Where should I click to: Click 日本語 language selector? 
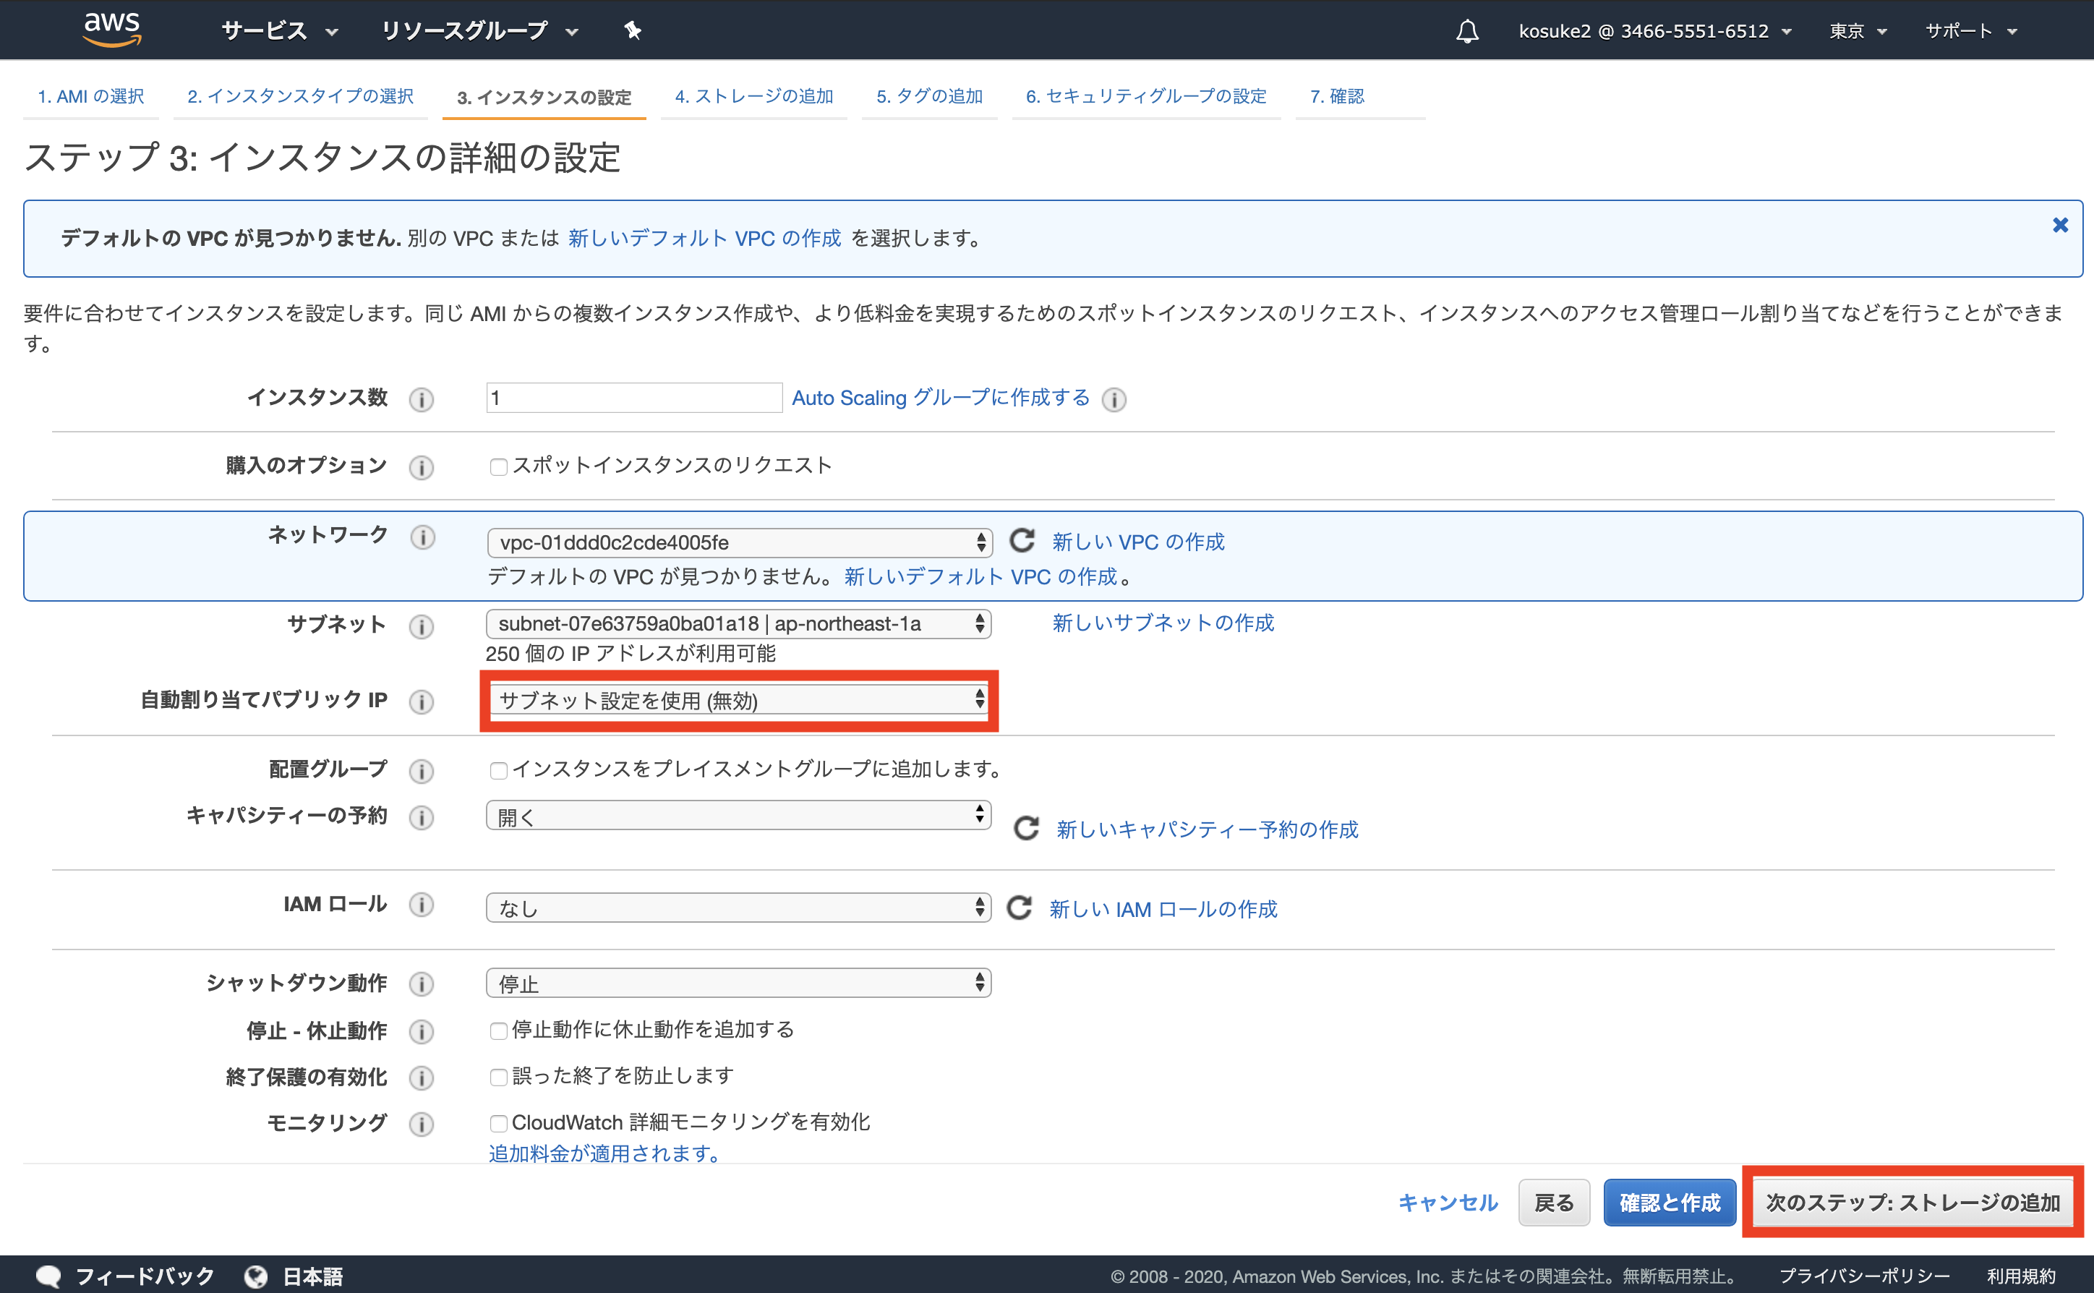312,1276
